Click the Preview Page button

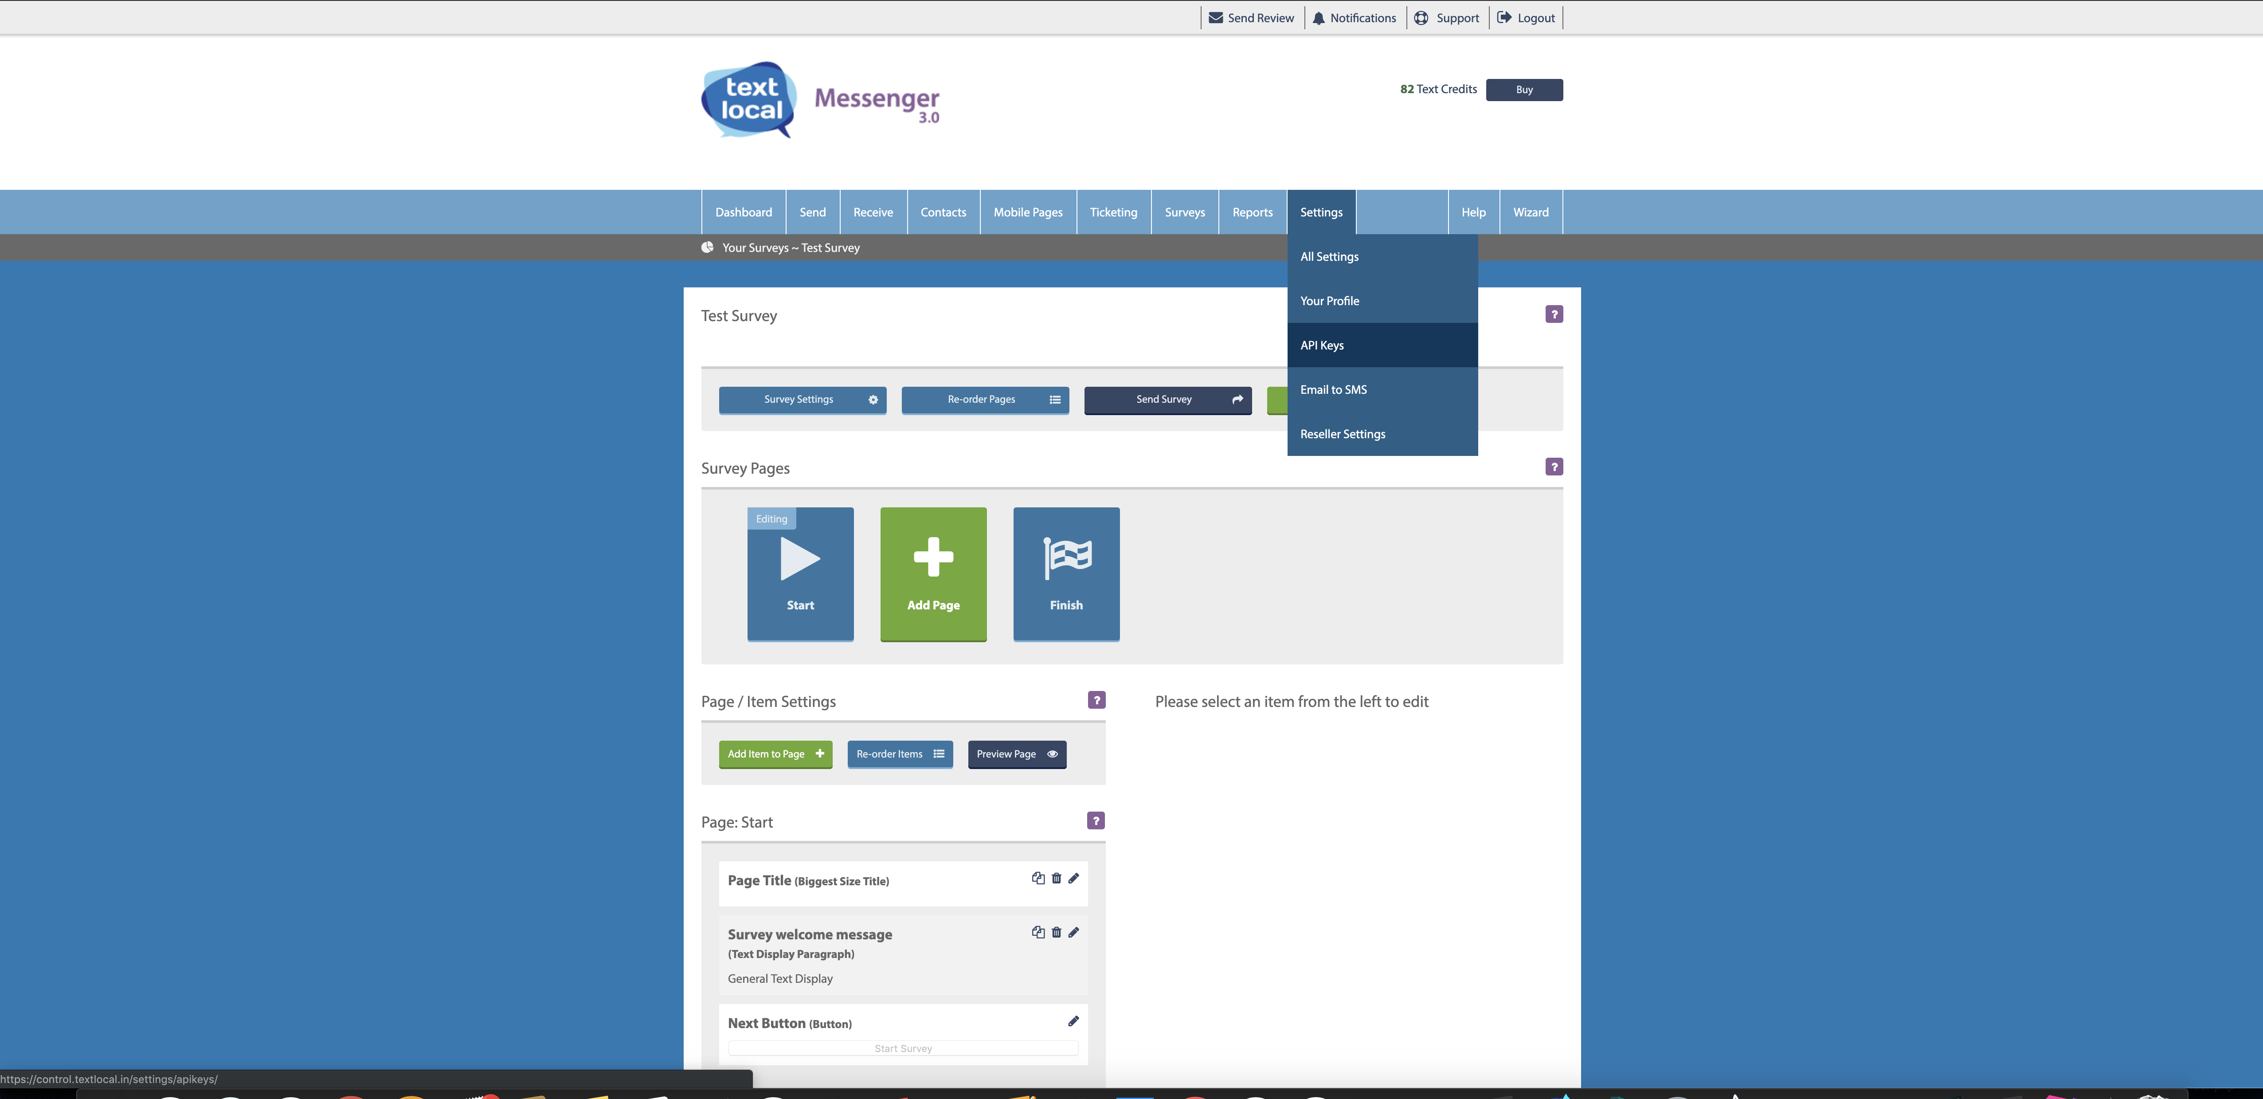pos(1016,755)
